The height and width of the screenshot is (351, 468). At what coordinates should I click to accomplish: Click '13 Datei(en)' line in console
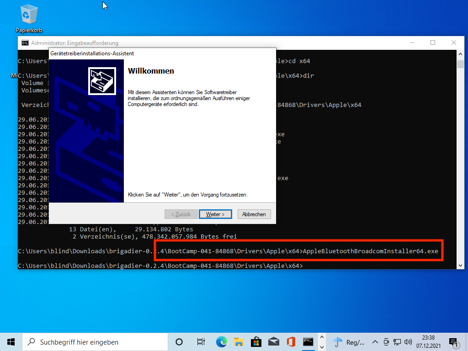131,229
